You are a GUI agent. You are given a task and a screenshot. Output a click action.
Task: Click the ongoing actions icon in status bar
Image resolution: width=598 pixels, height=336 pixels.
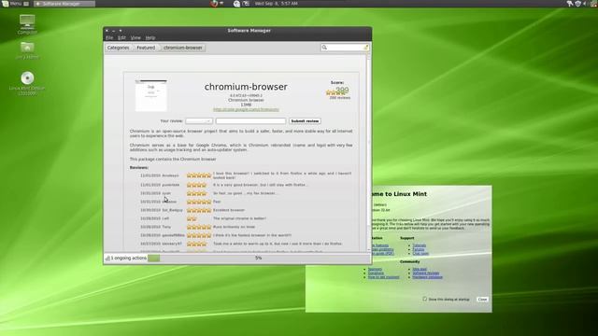point(107,259)
